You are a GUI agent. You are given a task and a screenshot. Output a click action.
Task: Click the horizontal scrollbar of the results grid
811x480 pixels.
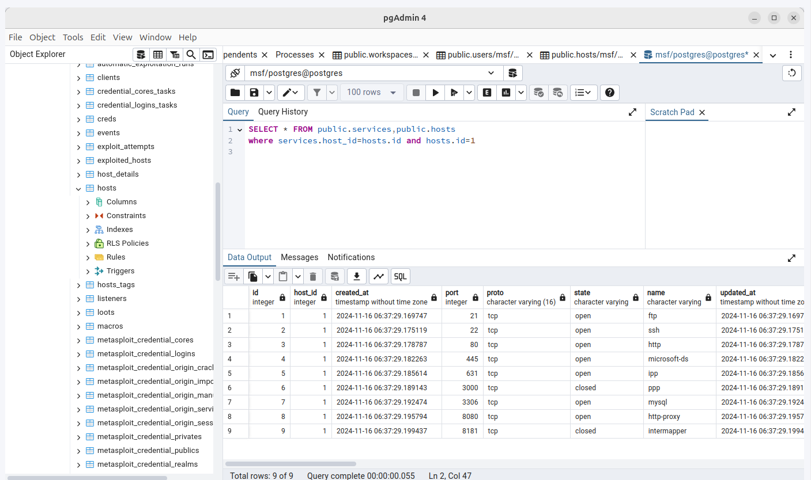click(x=291, y=463)
